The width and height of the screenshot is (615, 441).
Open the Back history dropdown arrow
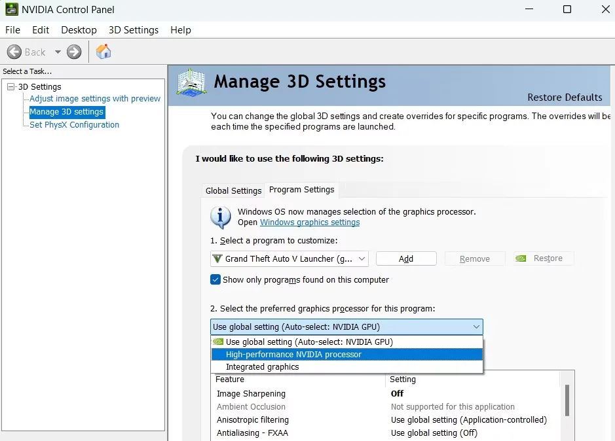point(58,52)
